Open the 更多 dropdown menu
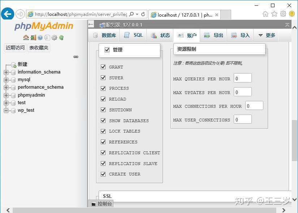The height and width of the screenshot is (213, 298). click(x=267, y=35)
